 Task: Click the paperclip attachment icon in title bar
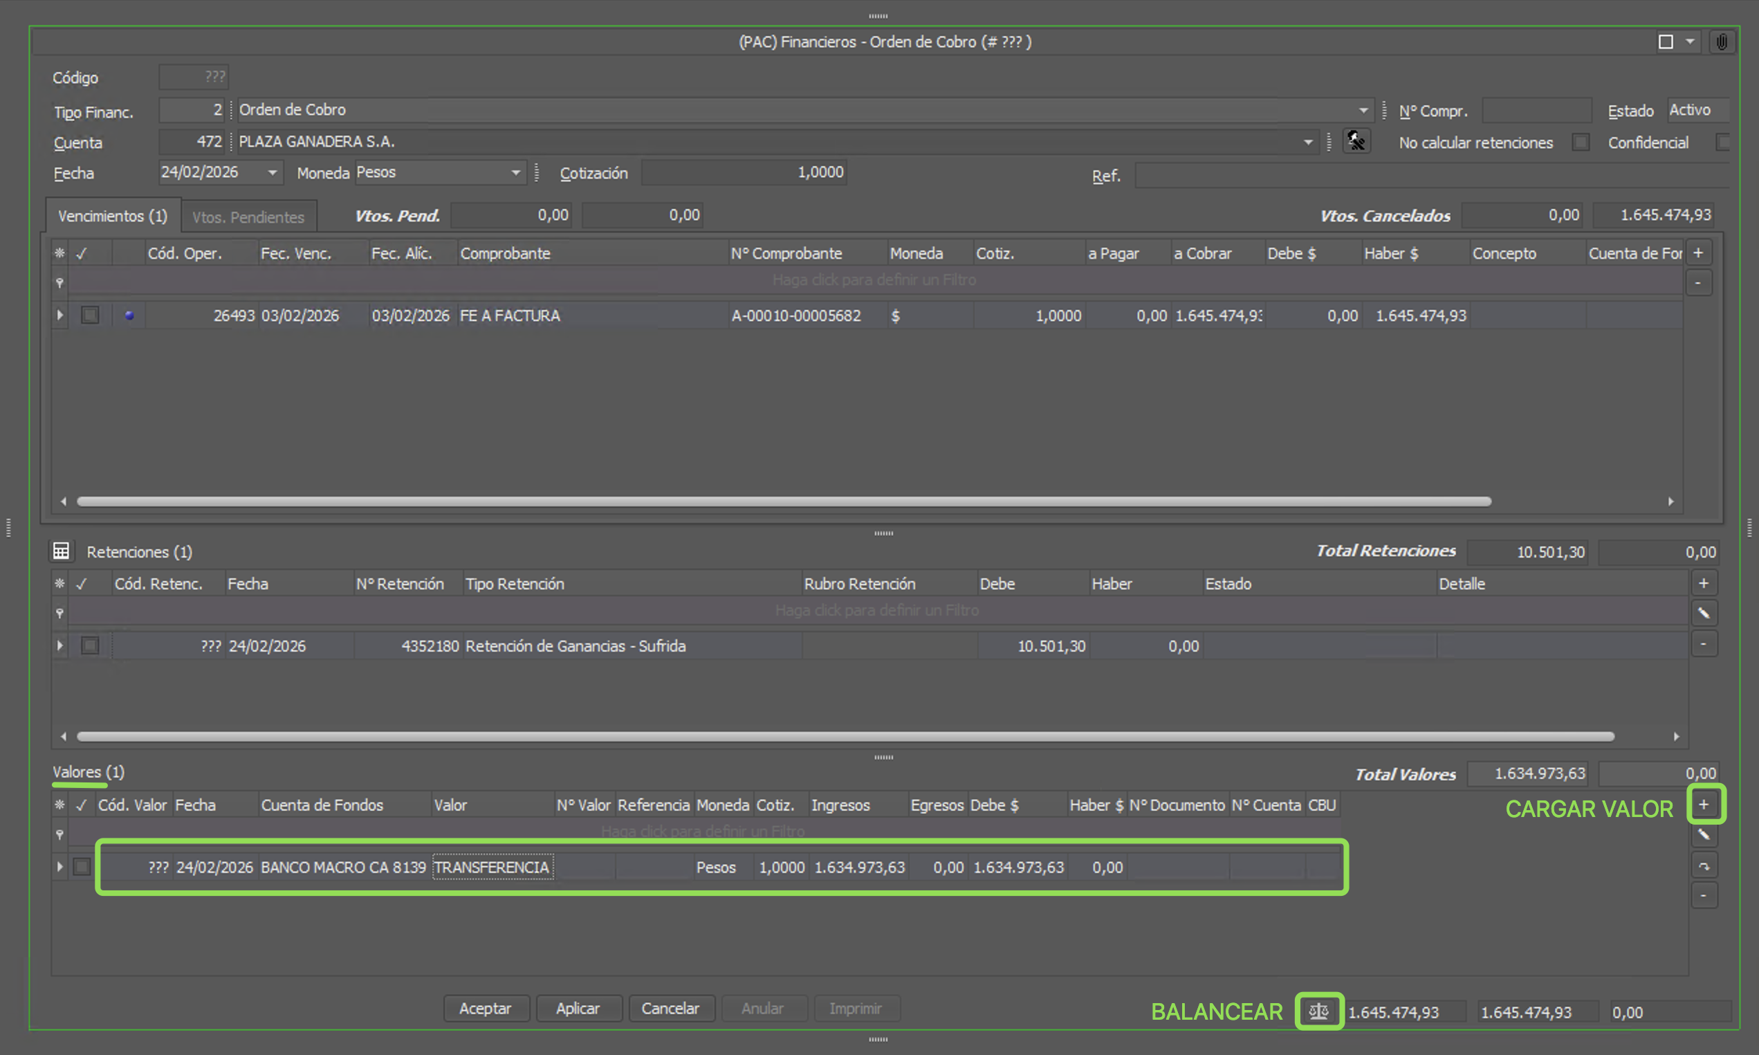[1722, 42]
